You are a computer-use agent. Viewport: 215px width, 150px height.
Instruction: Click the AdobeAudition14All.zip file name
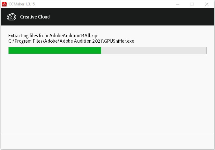73,36
